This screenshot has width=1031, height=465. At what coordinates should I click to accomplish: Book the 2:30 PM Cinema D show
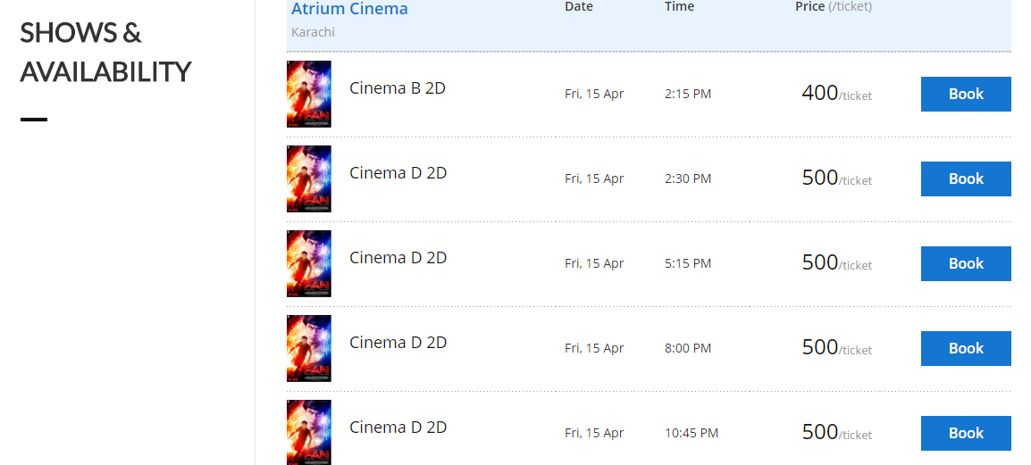point(965,179)
